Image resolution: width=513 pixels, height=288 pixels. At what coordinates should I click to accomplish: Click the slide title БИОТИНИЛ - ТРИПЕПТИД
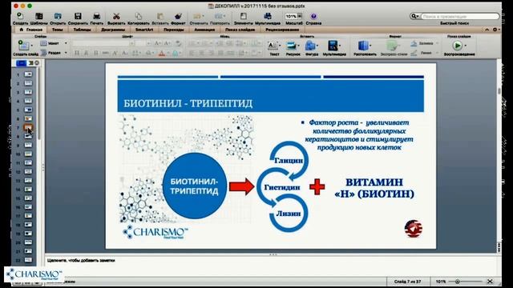[x=188, y=103]
